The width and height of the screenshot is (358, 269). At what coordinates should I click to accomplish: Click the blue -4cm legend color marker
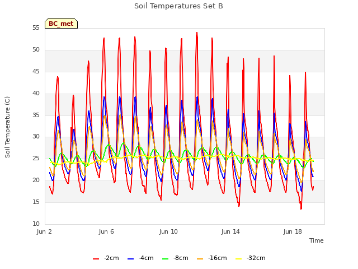click(130, 259)
